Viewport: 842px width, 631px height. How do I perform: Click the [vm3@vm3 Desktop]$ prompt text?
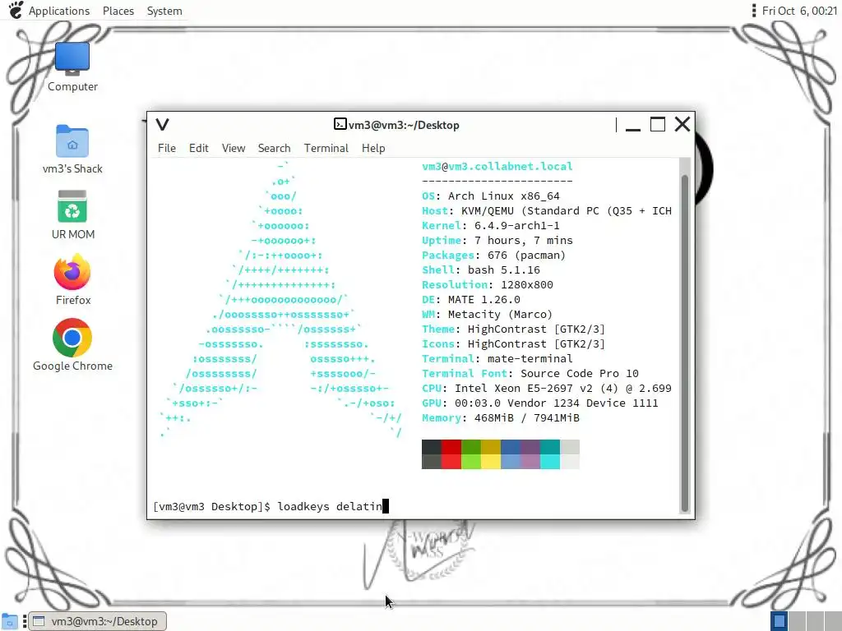click(x=211, y=506)
